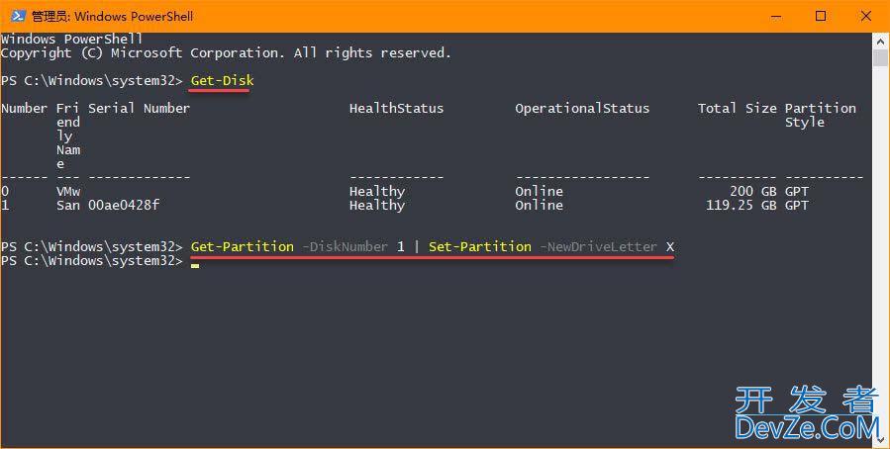Minimize the PowerShell window
The height and width of the screenshot is (449, 890).
click(x=776, y=16)
